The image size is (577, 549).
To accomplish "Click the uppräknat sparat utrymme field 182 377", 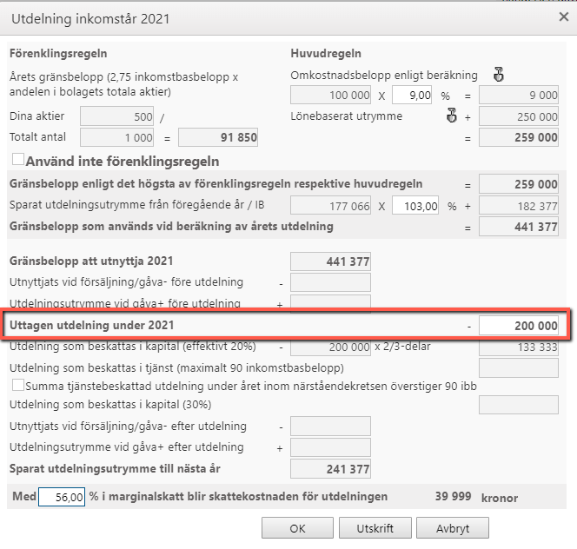I will pyautogui.click(x=519, y=206).
